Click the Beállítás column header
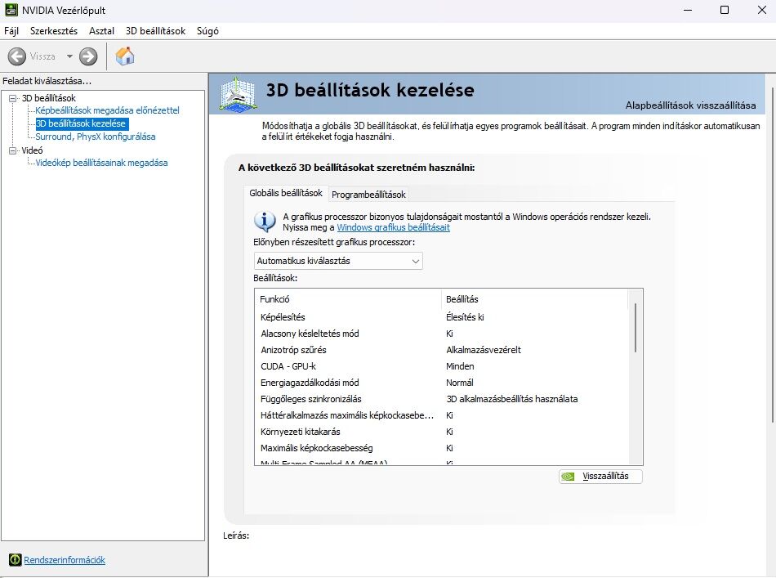 coord(534,299)
